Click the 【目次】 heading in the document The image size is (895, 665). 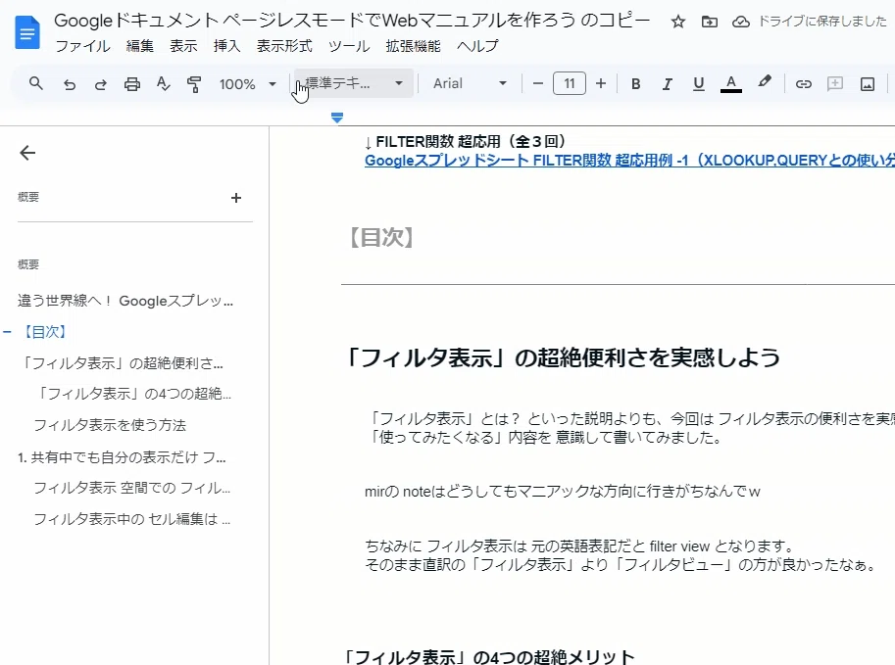(381, 237)
